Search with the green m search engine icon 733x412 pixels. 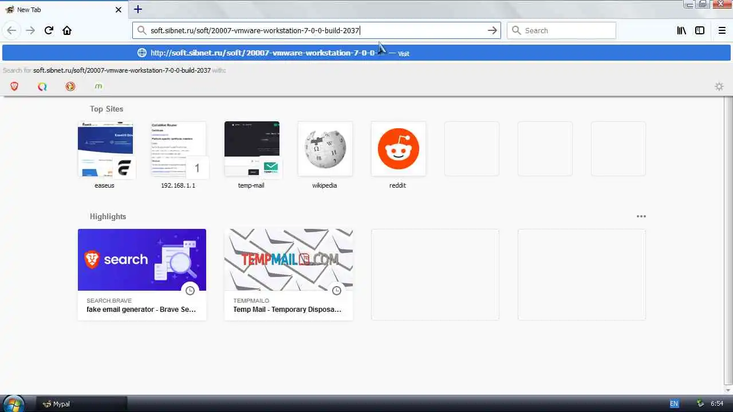98,86
